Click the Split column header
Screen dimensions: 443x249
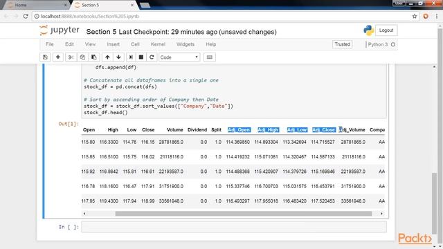217,130
